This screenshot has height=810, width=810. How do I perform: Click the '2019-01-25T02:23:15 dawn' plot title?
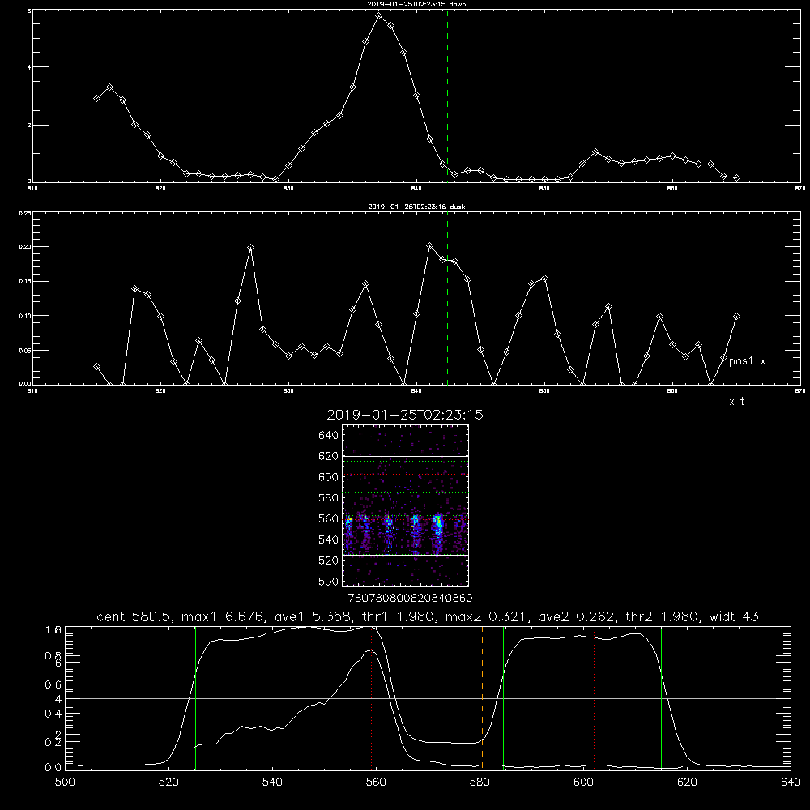416,4
